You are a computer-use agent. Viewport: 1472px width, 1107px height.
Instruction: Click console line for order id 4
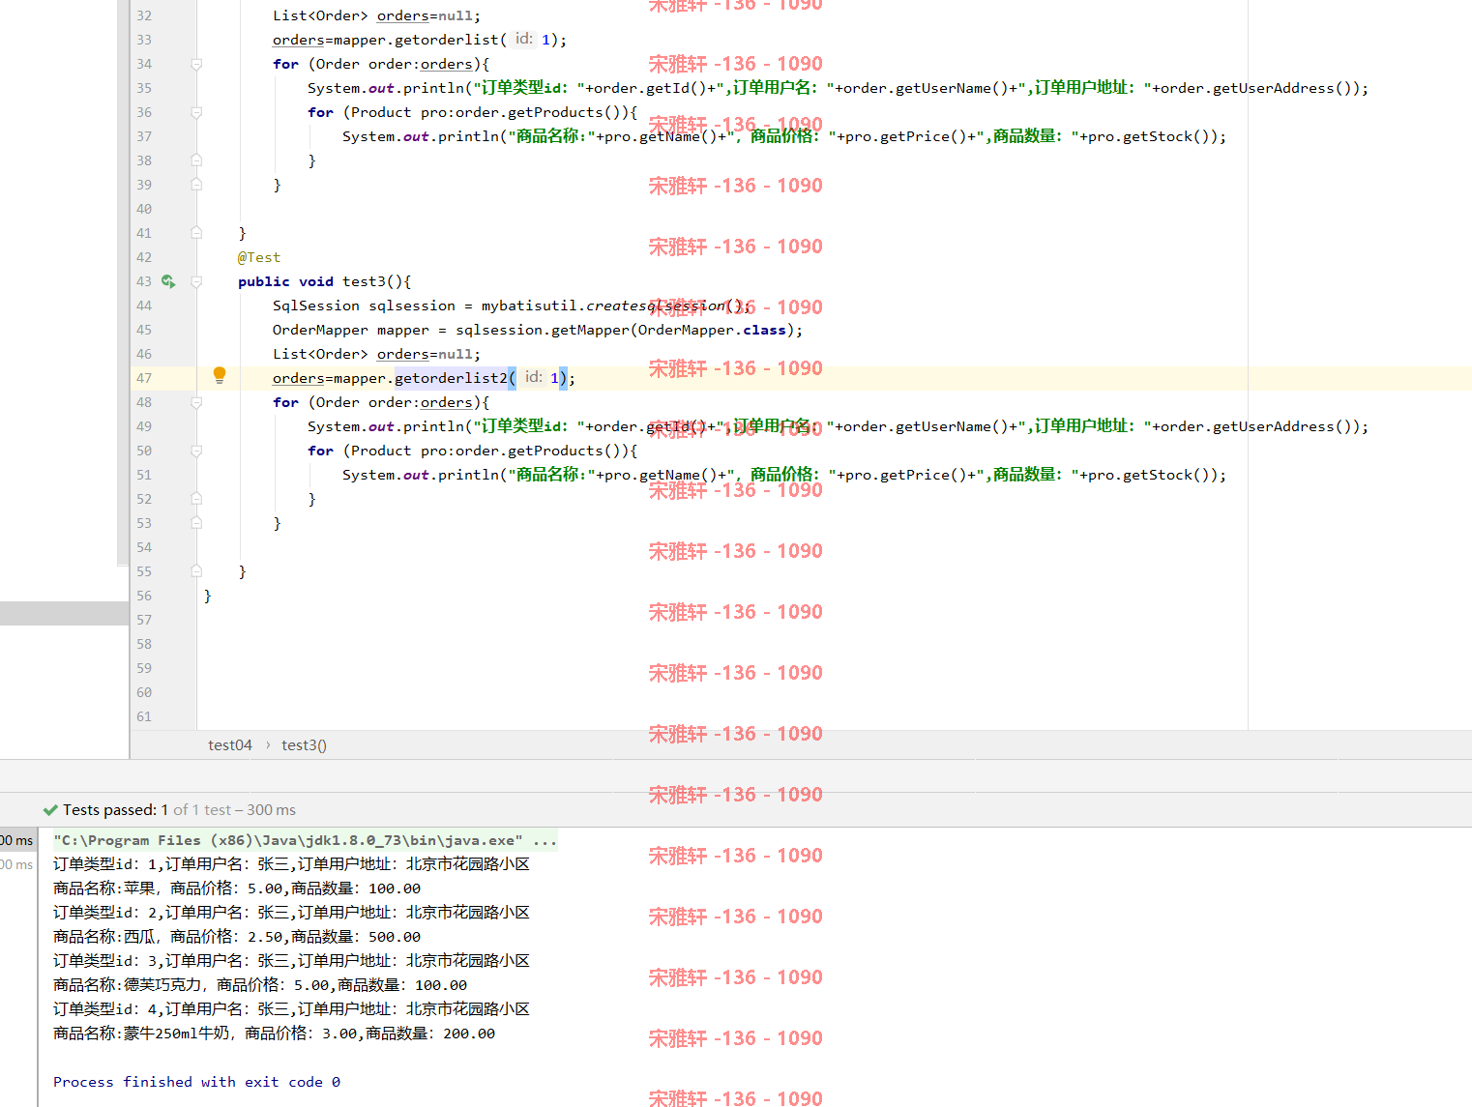click(x=291, y=1009)
